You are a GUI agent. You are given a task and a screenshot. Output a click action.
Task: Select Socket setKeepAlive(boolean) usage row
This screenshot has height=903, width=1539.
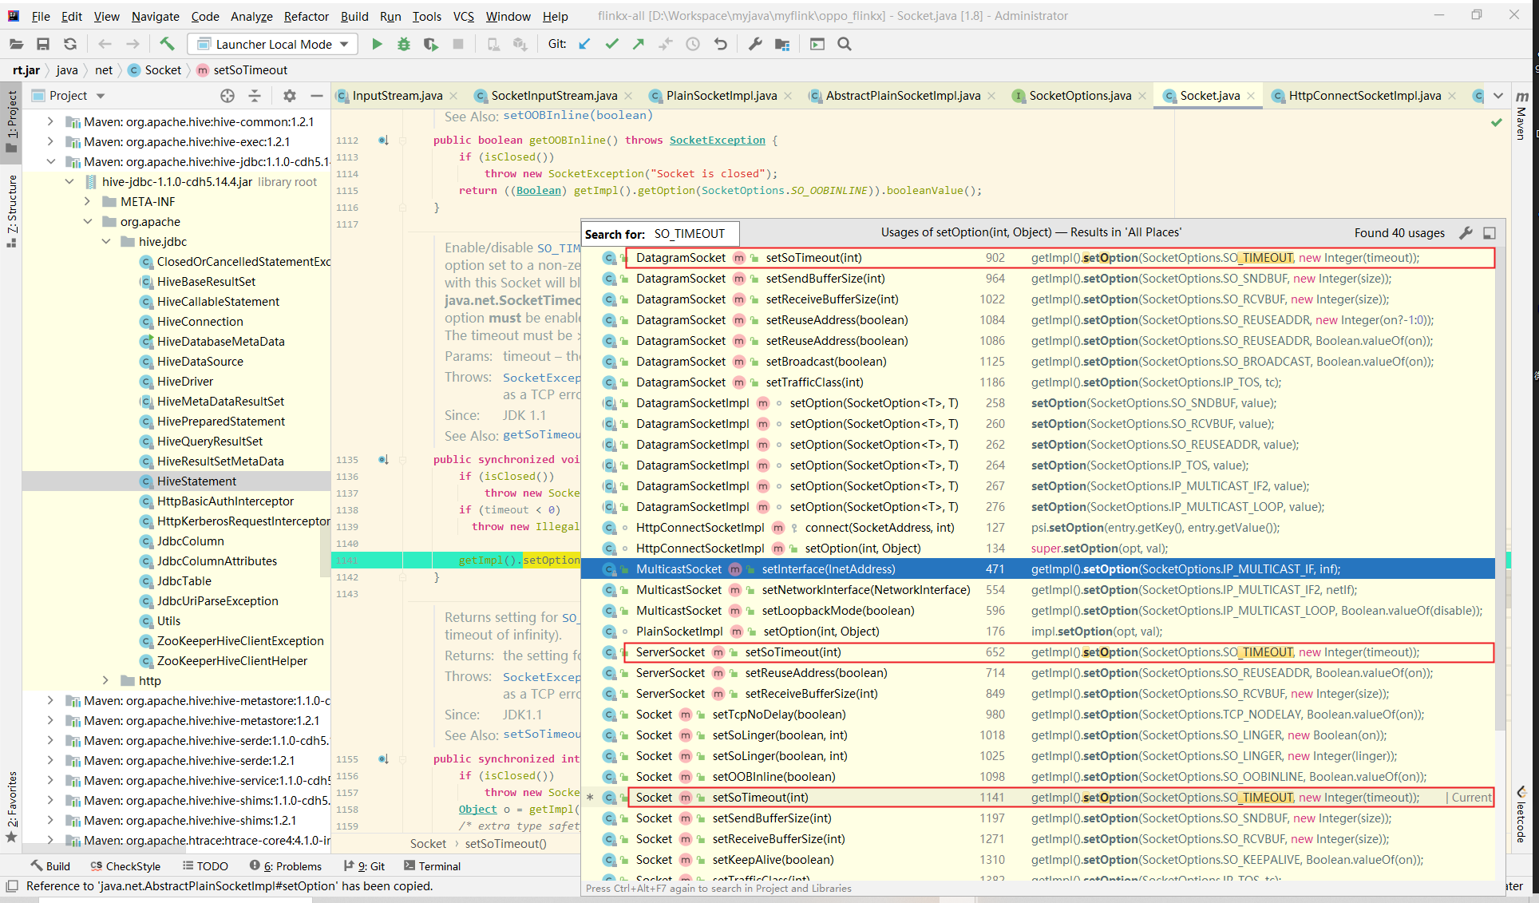coord(1038,860)
